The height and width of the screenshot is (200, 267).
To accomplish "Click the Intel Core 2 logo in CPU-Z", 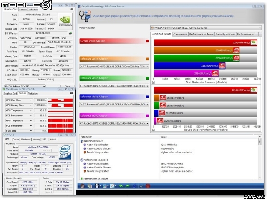I will click(x=65, y=152).
